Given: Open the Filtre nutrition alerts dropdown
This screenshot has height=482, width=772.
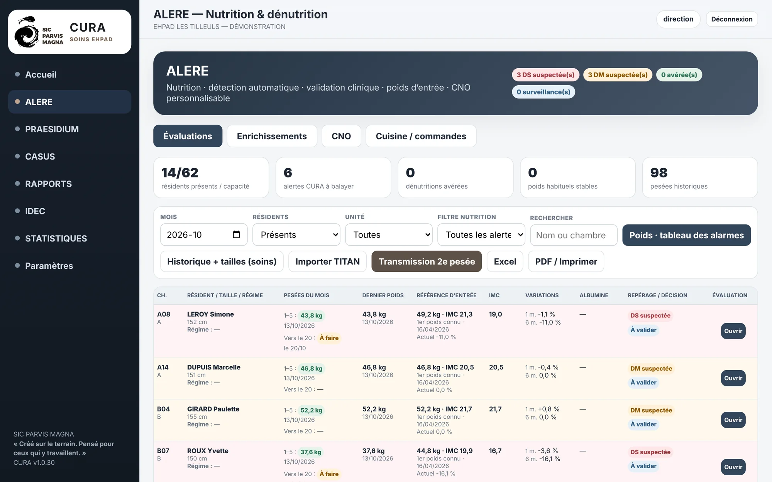Looking at the screenshot, I should (481, 234).
